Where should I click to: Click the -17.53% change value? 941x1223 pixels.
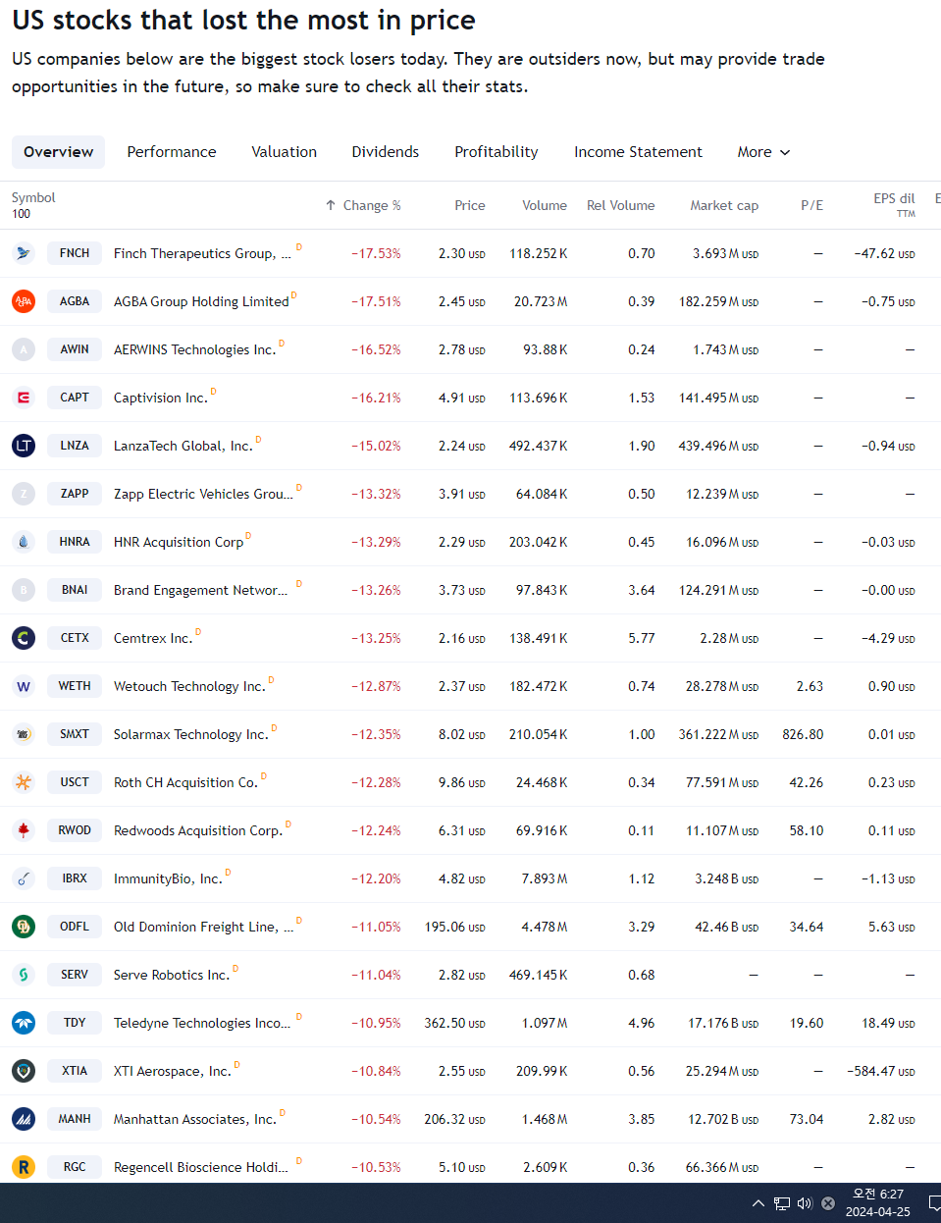(x=376, y=253)
